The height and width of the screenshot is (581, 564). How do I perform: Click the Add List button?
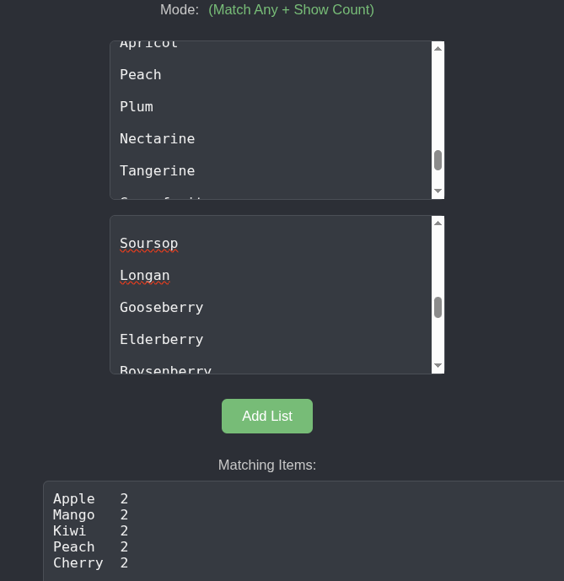[x=266, y=416]
